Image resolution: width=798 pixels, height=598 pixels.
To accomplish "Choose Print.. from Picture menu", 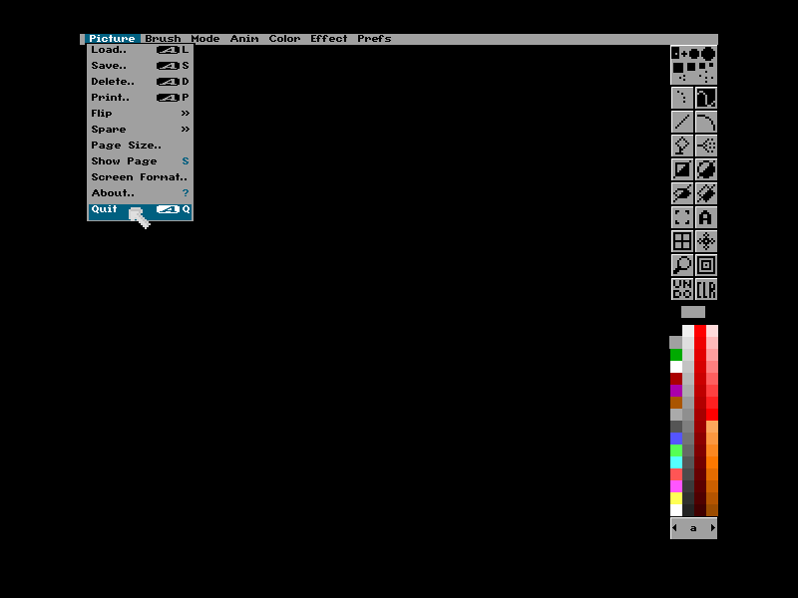I will click(x=140, y=97).
